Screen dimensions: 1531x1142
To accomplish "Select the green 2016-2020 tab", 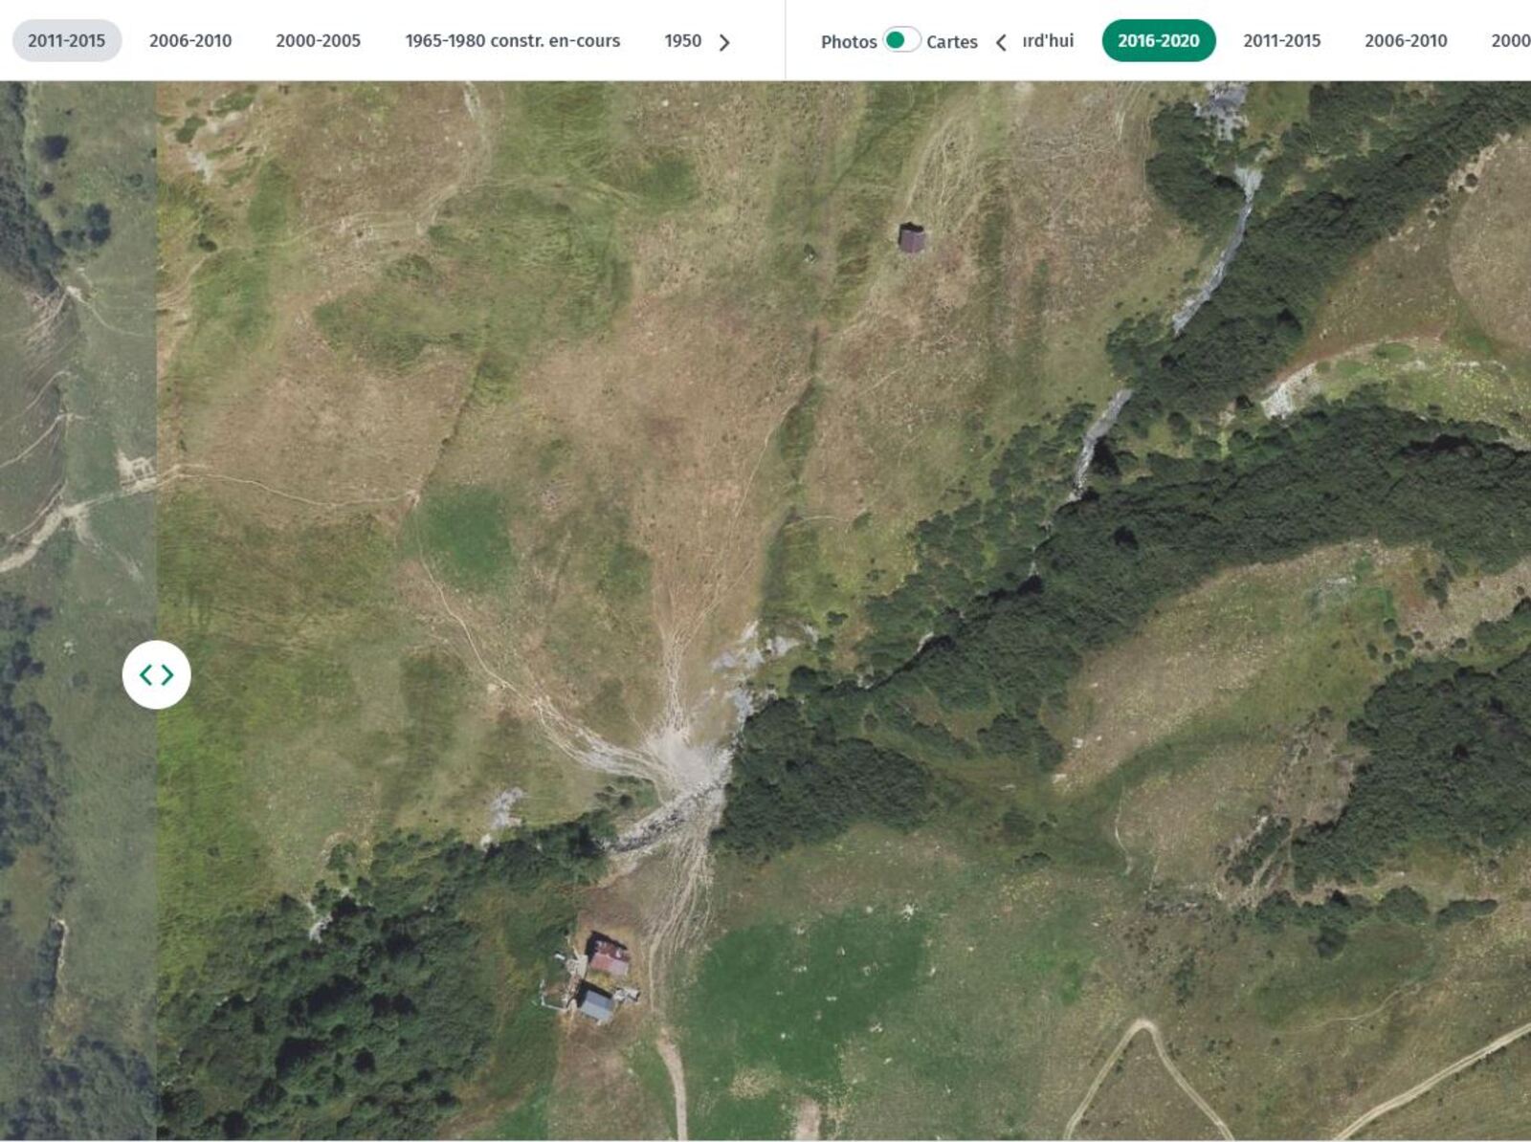I will pyautogui.click(x=1158, y=40).
